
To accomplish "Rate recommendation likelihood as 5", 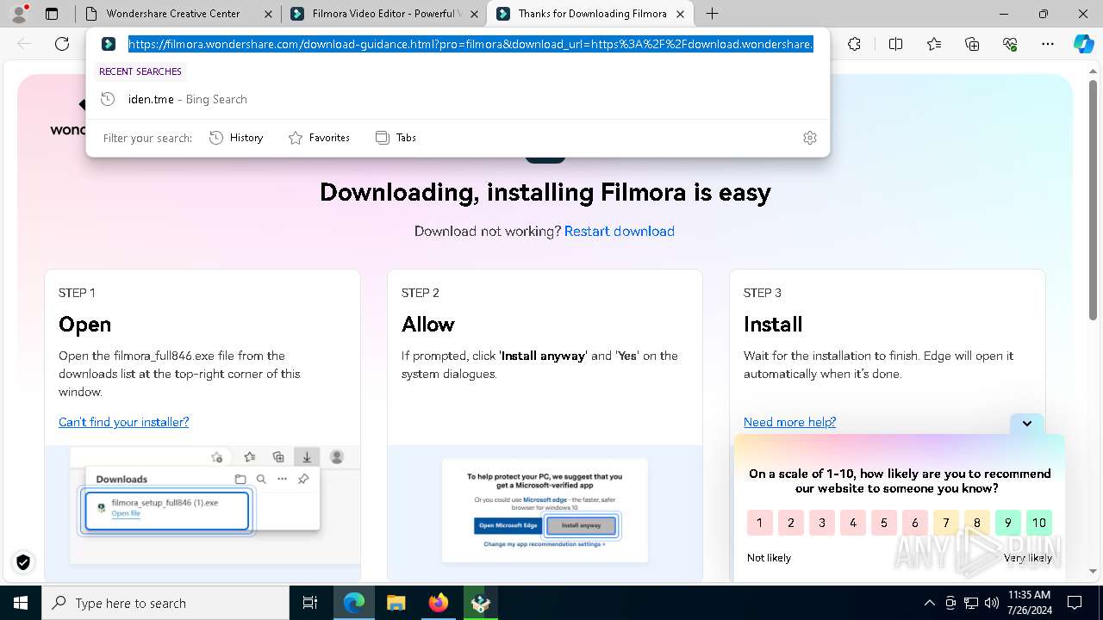I will coord(883,523).
